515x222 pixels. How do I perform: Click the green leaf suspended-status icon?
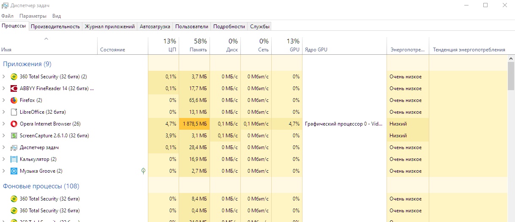(143, 171)
